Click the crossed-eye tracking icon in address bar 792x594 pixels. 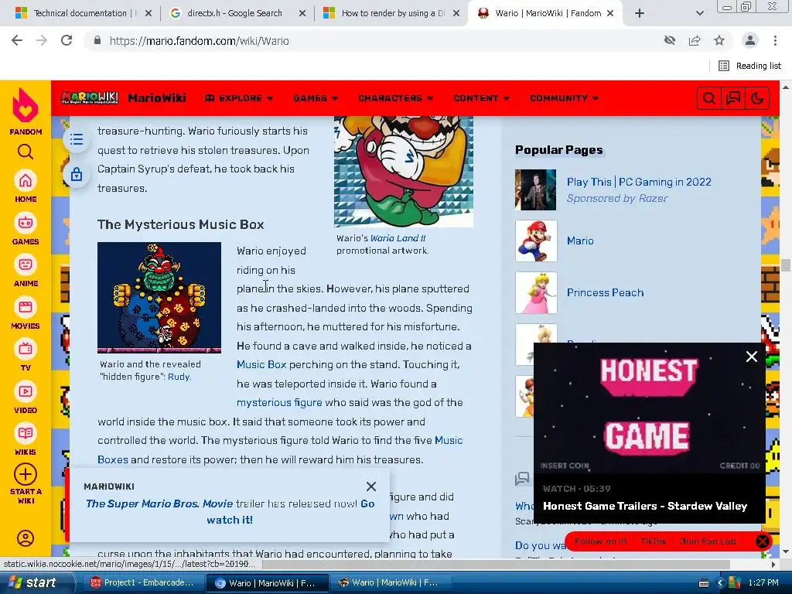pos(670,40)
